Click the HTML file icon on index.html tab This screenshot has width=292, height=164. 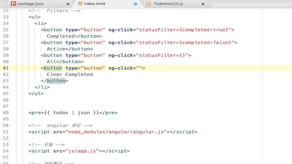coord(80,4)
